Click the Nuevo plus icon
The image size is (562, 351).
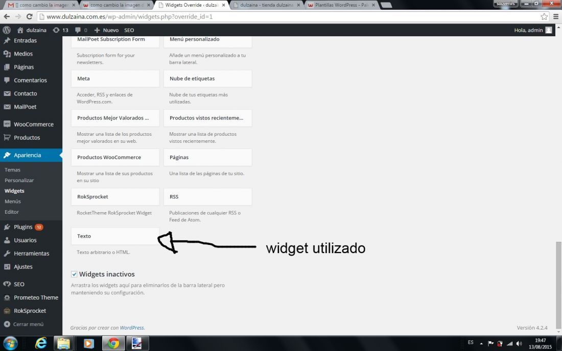97,30
